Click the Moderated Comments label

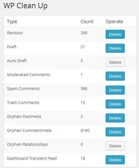[x=29, y=75]
